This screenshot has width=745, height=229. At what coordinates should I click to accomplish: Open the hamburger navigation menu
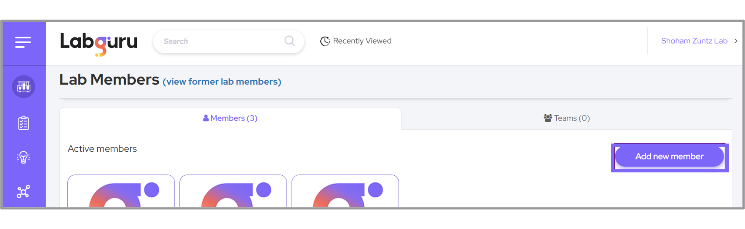[x=23, y=42]
